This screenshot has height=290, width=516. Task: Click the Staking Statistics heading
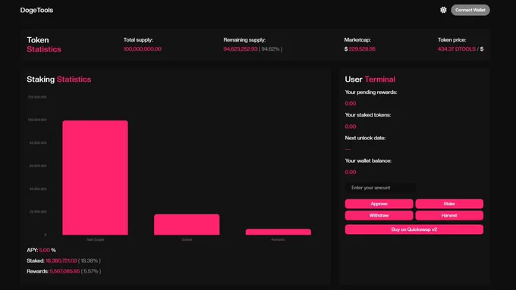pos(59,80)
